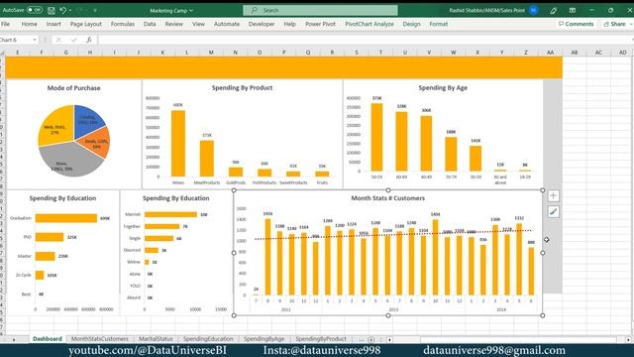This screenshot has height=357, width=634.
Task: Open the PivotChart Analyze tab
Action: click(370, 24)
